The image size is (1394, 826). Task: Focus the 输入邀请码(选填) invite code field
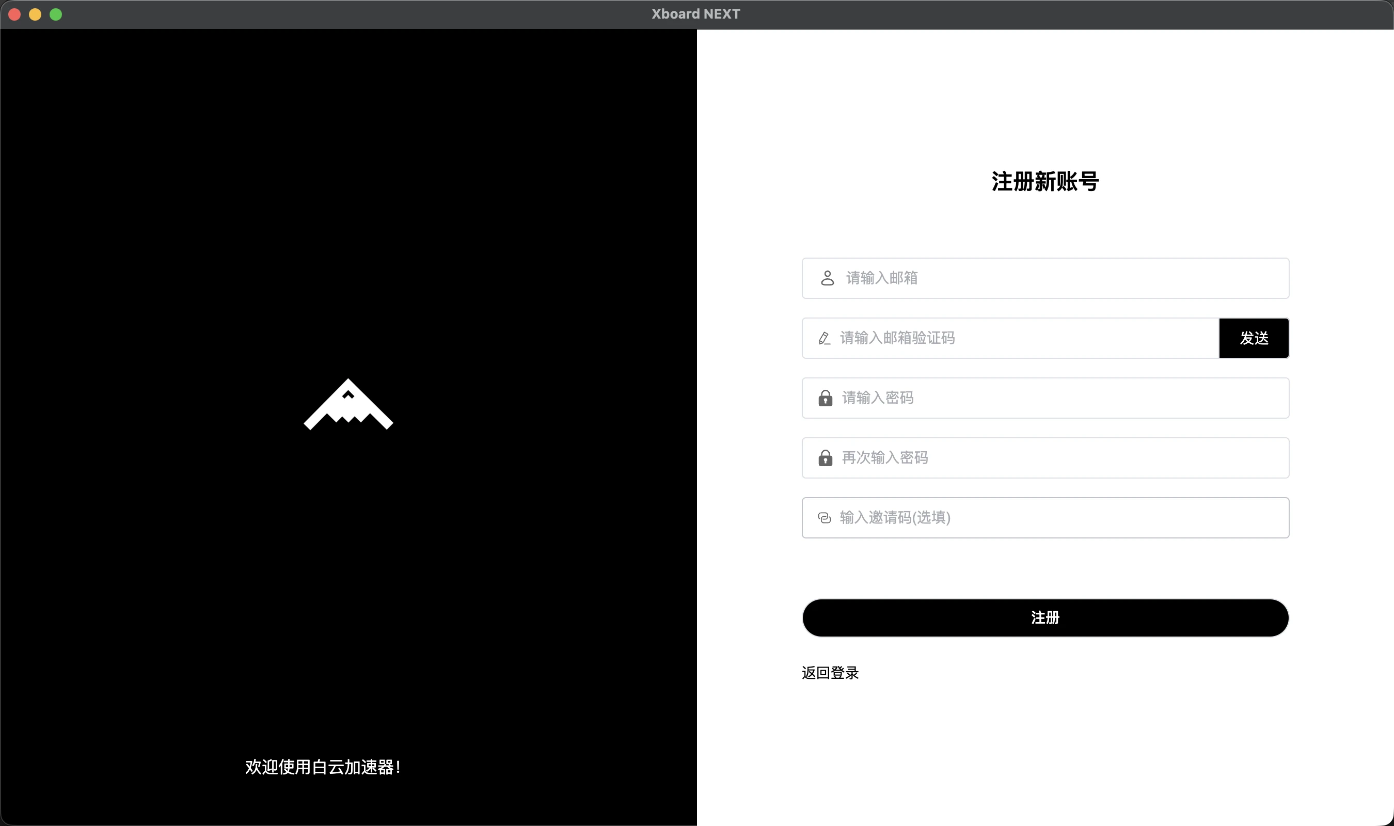pos(1057,518)
